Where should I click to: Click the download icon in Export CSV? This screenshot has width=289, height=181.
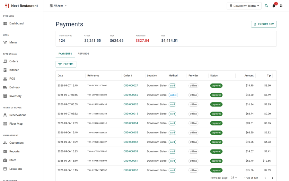pos(255,24)
